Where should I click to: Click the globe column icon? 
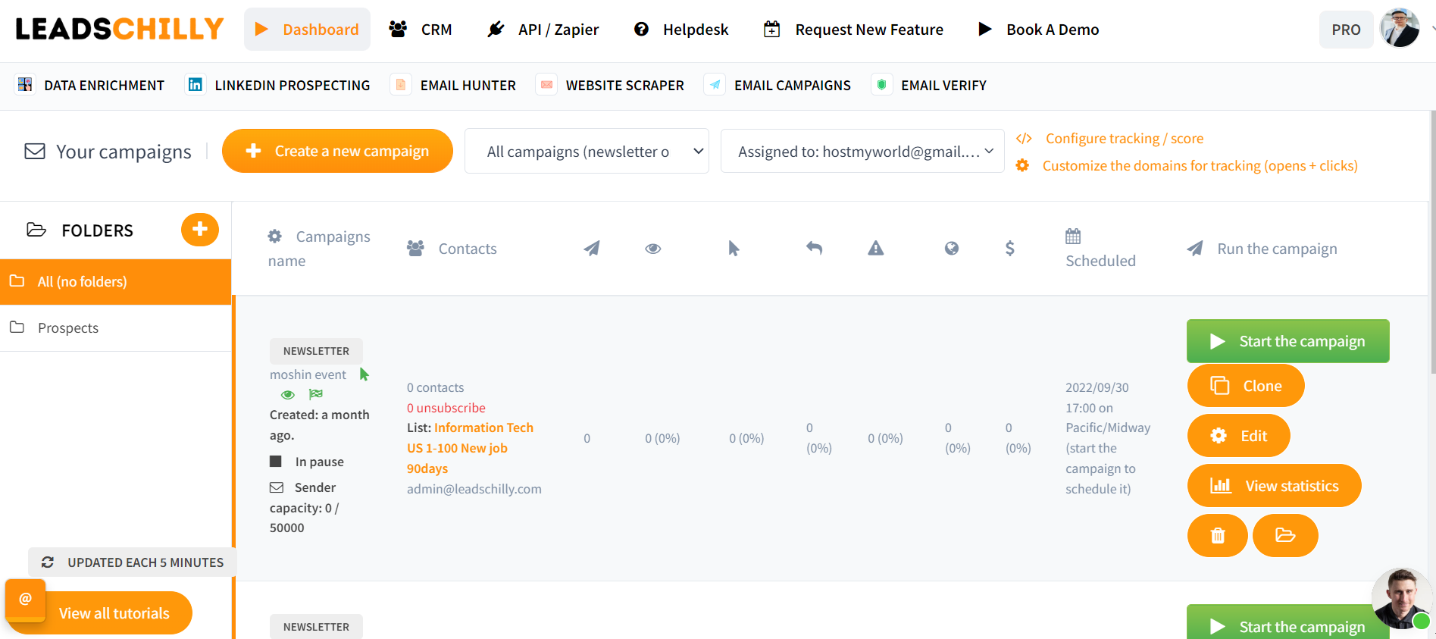coord(952,248)
